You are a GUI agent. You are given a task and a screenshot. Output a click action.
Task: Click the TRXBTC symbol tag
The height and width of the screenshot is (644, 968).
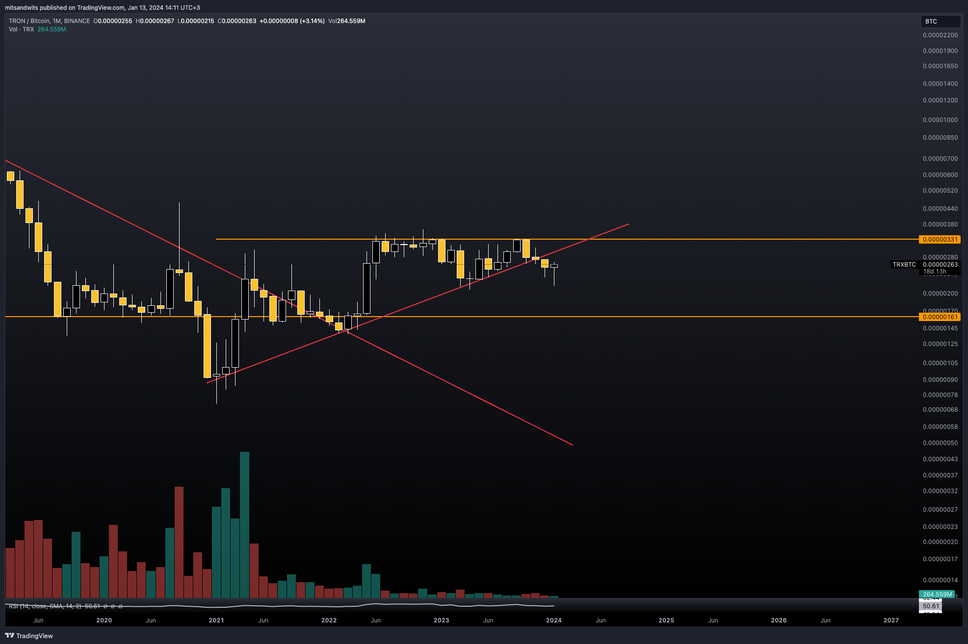904,265
